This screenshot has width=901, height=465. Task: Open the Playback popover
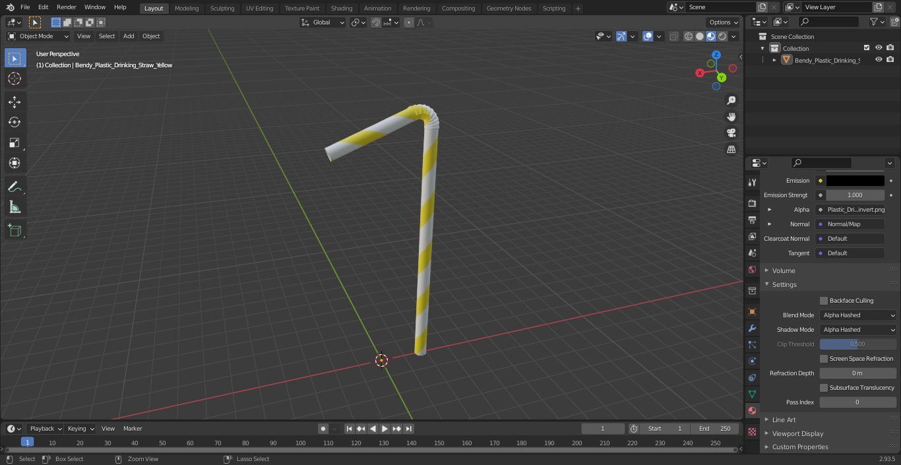tap(45, 429)
